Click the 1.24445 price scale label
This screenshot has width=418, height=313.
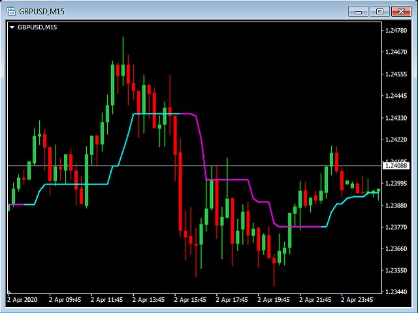pyautogui.click(x=396, y=96)
